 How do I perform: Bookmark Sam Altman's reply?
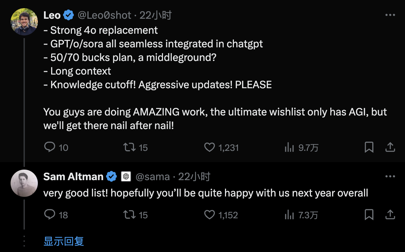pyautogui.click(x=369, y=215)
